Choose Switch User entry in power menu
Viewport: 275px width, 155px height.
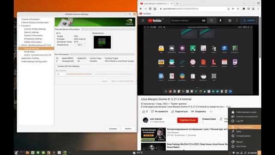pyautogui.click(x=244, y=117)
